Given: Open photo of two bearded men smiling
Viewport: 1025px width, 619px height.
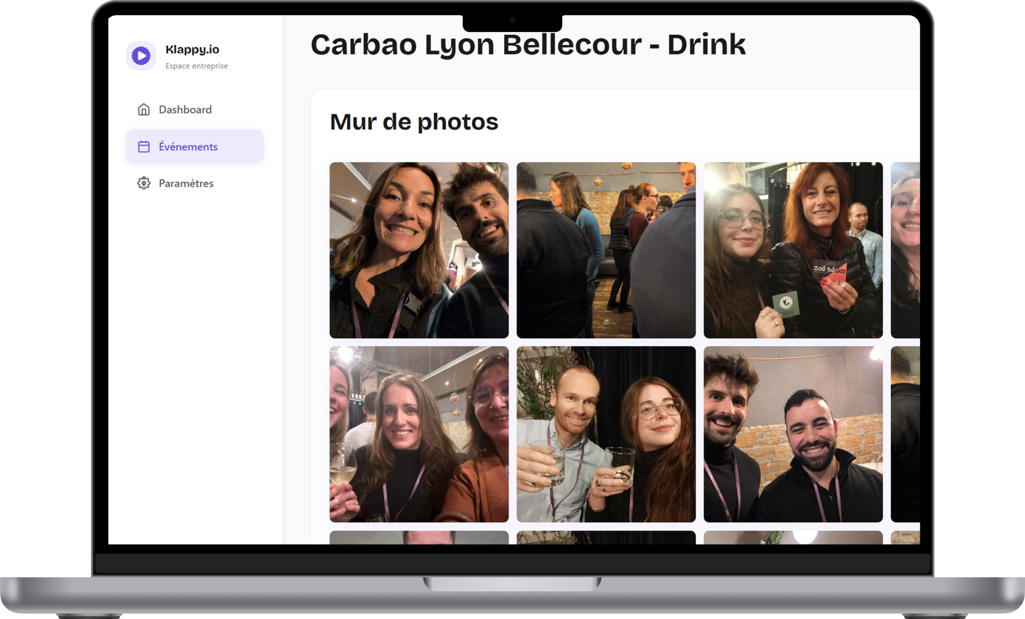Looking at the screenshot, I should (793, 434).
